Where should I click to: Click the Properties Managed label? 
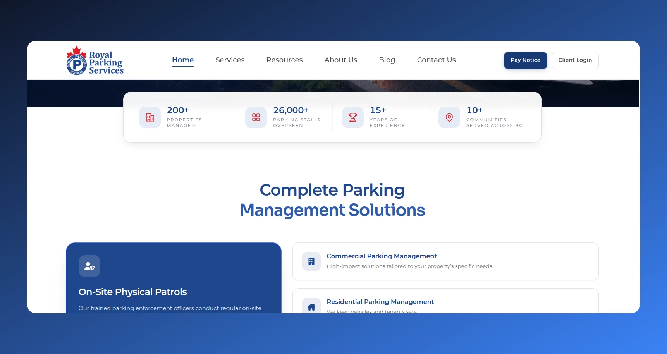pos(184,122)
